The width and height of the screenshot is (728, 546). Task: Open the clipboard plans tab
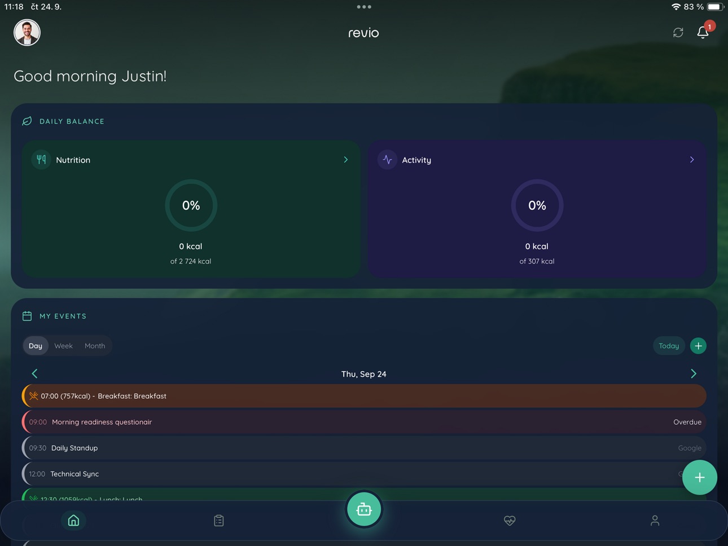point(219,521)
